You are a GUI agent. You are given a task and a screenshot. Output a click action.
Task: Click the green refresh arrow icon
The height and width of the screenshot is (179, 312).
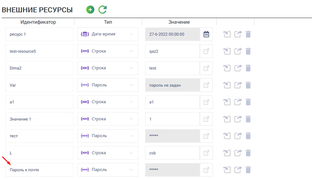(x=103, y=10)
